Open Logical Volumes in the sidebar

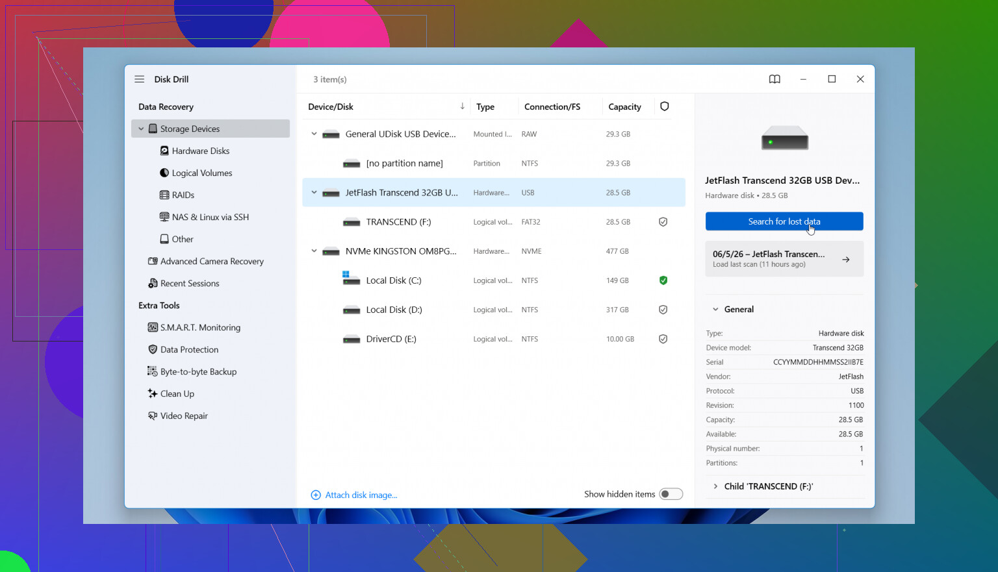coord(202,173)
